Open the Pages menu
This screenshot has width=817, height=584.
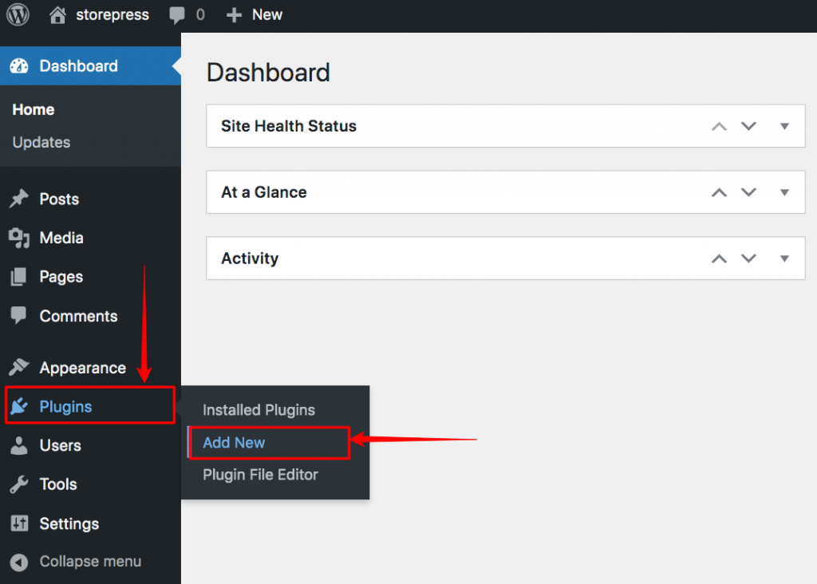coord(61,277)
